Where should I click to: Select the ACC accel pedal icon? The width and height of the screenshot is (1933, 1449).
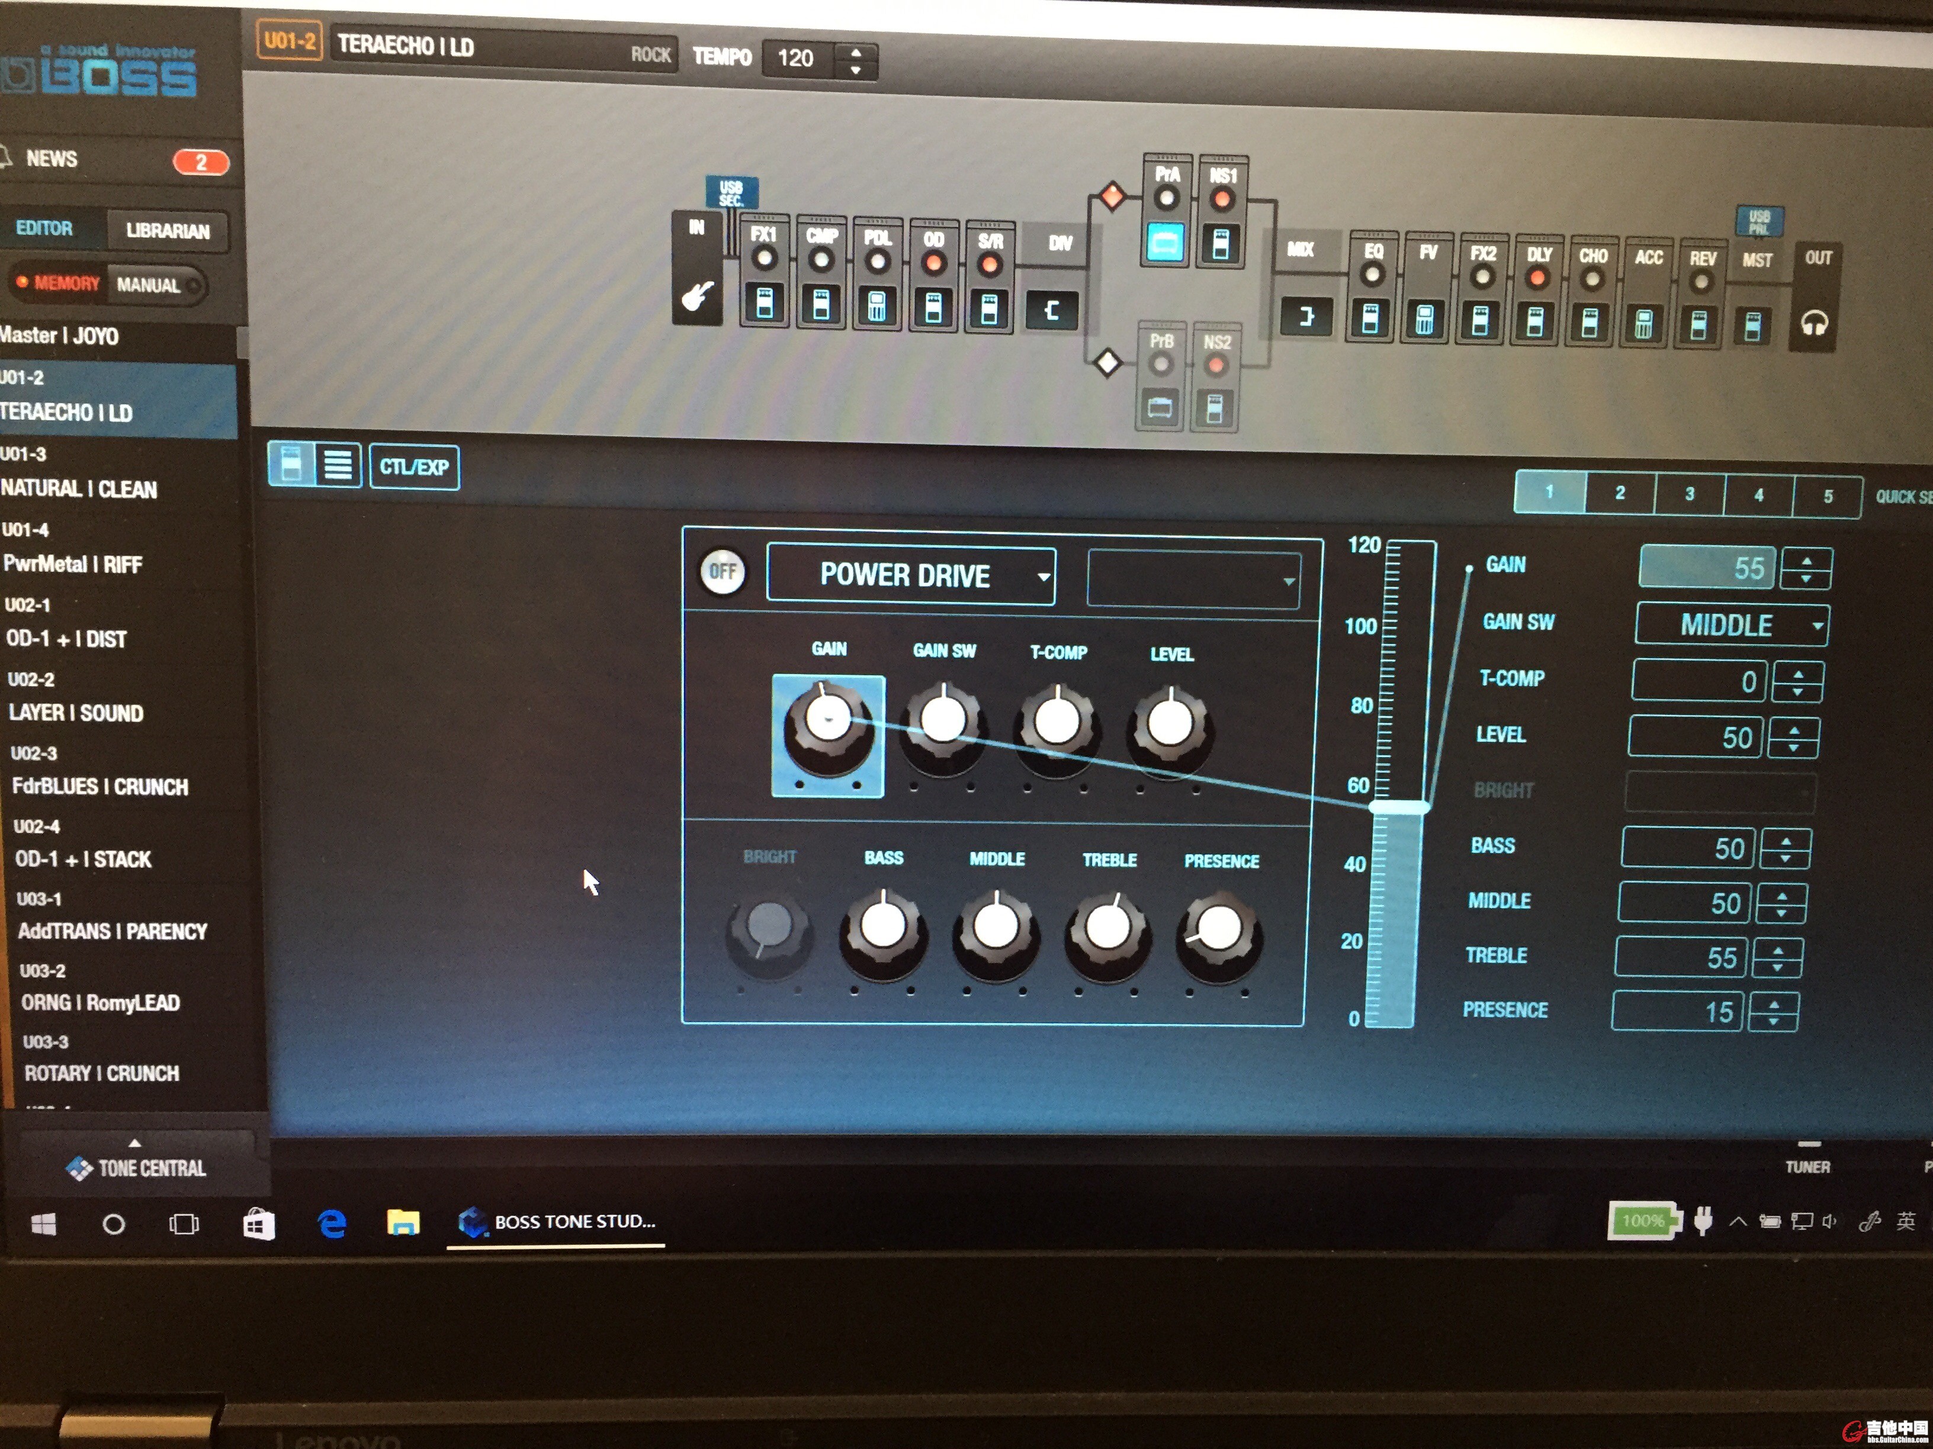1645,325
